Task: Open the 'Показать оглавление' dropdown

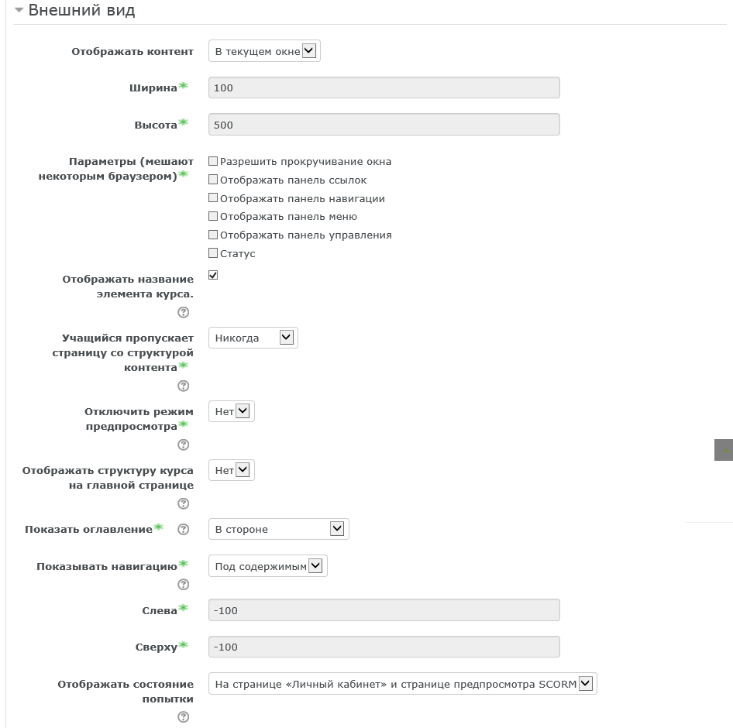Action: point(278,529)
